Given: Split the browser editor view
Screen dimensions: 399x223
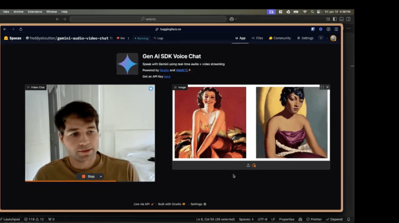Looking at the screenshot, I should 336,29.
